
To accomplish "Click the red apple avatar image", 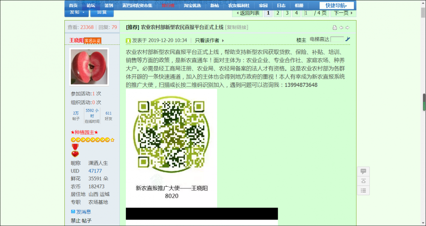I will [89, 67].
